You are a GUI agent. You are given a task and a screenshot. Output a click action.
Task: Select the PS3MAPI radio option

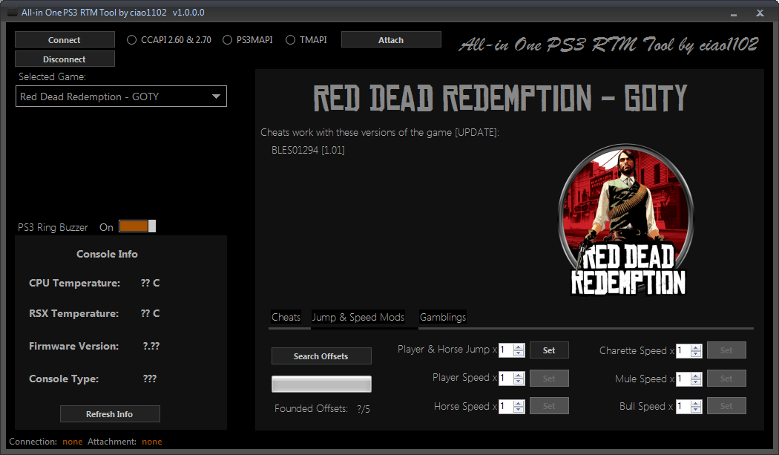click(248, 40)
